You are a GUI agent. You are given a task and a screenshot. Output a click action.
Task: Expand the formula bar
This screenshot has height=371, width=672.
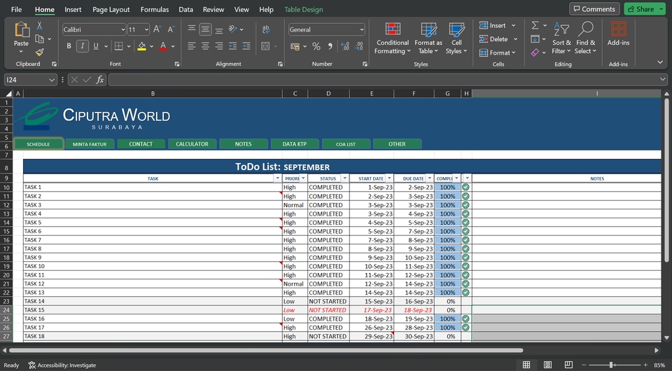[663, 79]
